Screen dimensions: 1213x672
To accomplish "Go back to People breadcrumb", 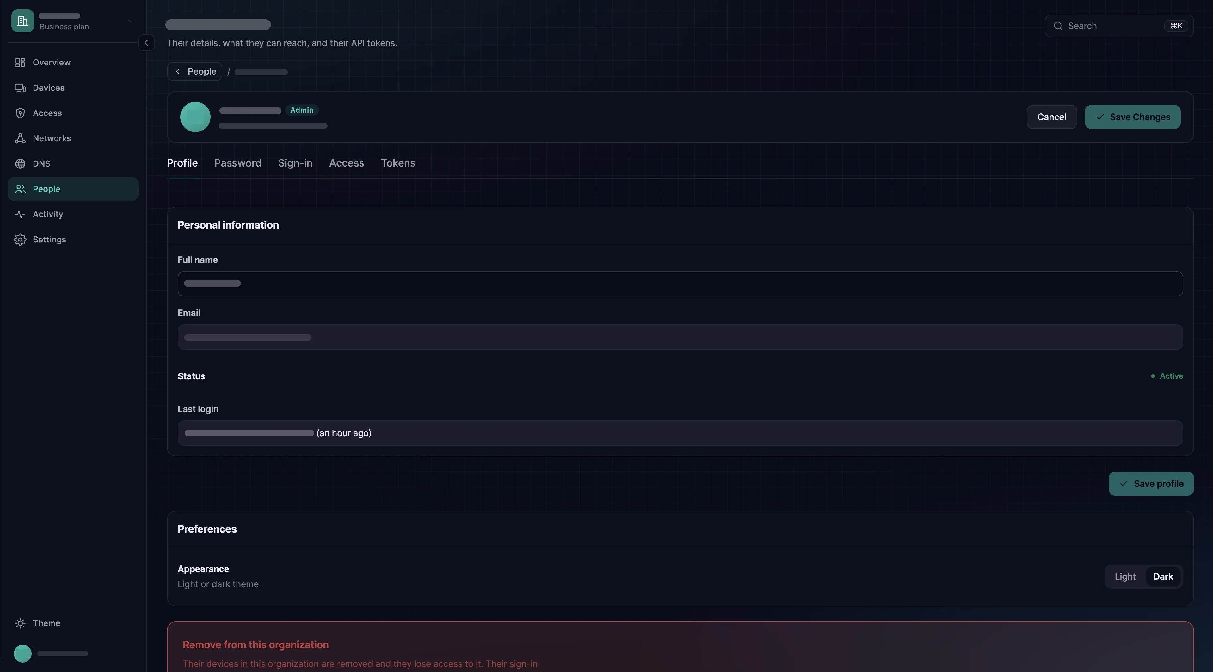I will click(x=194, y=71).
